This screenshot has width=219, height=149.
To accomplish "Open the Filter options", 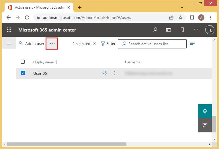I will click(108, 44).
